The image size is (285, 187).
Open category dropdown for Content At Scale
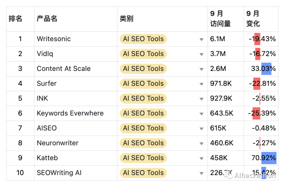202,69
